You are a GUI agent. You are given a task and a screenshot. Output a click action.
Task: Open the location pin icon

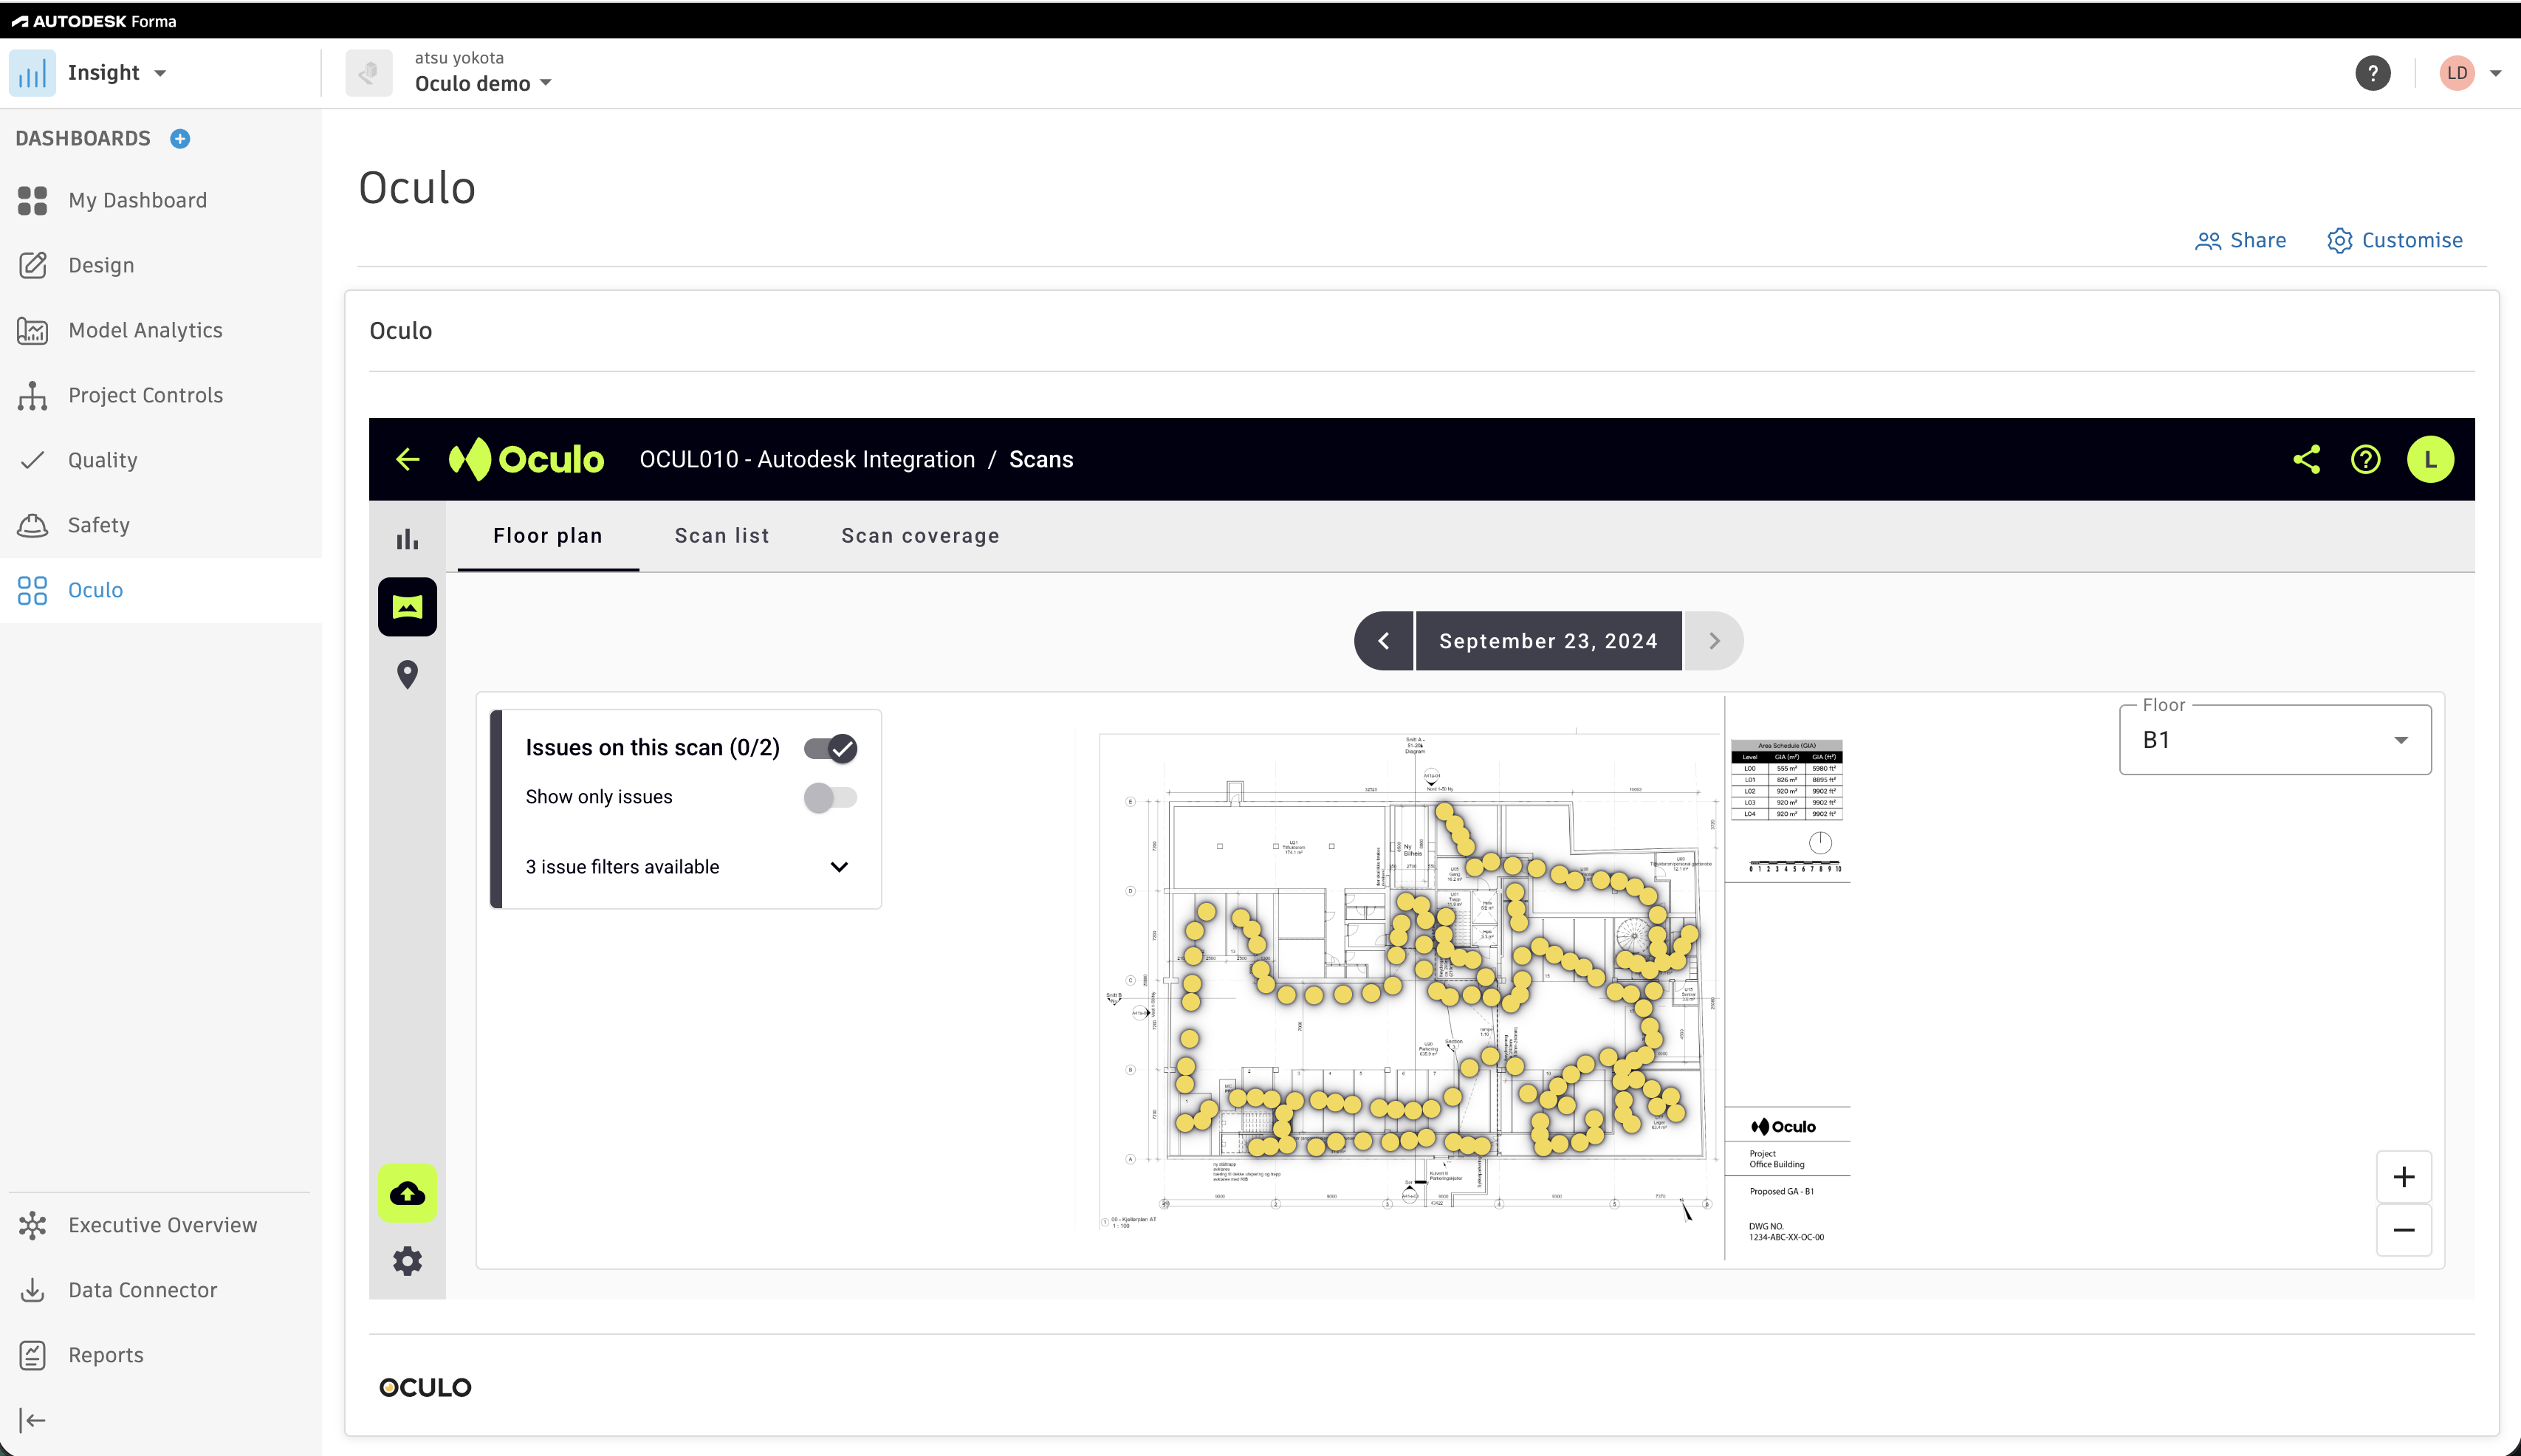click(407, 674)
